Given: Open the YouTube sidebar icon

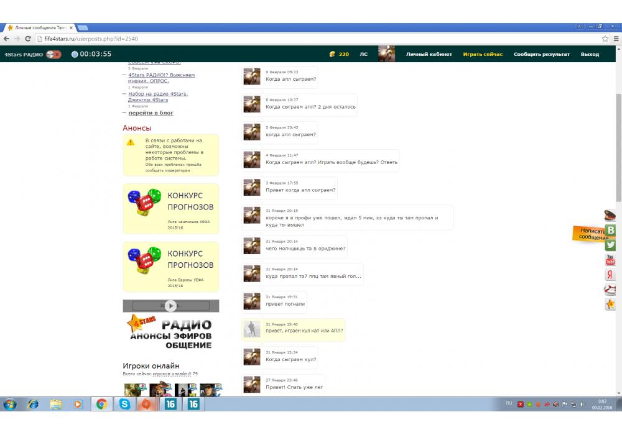Looking at the screenshot, I should 611,260.
